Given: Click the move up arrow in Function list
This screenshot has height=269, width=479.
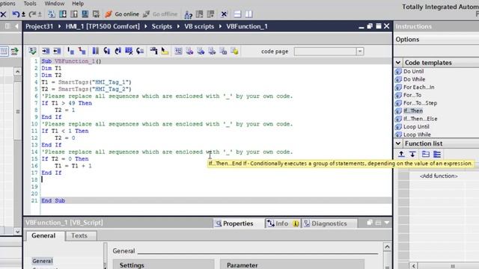Looking at the screenshot, I should [x=401, y=155].
